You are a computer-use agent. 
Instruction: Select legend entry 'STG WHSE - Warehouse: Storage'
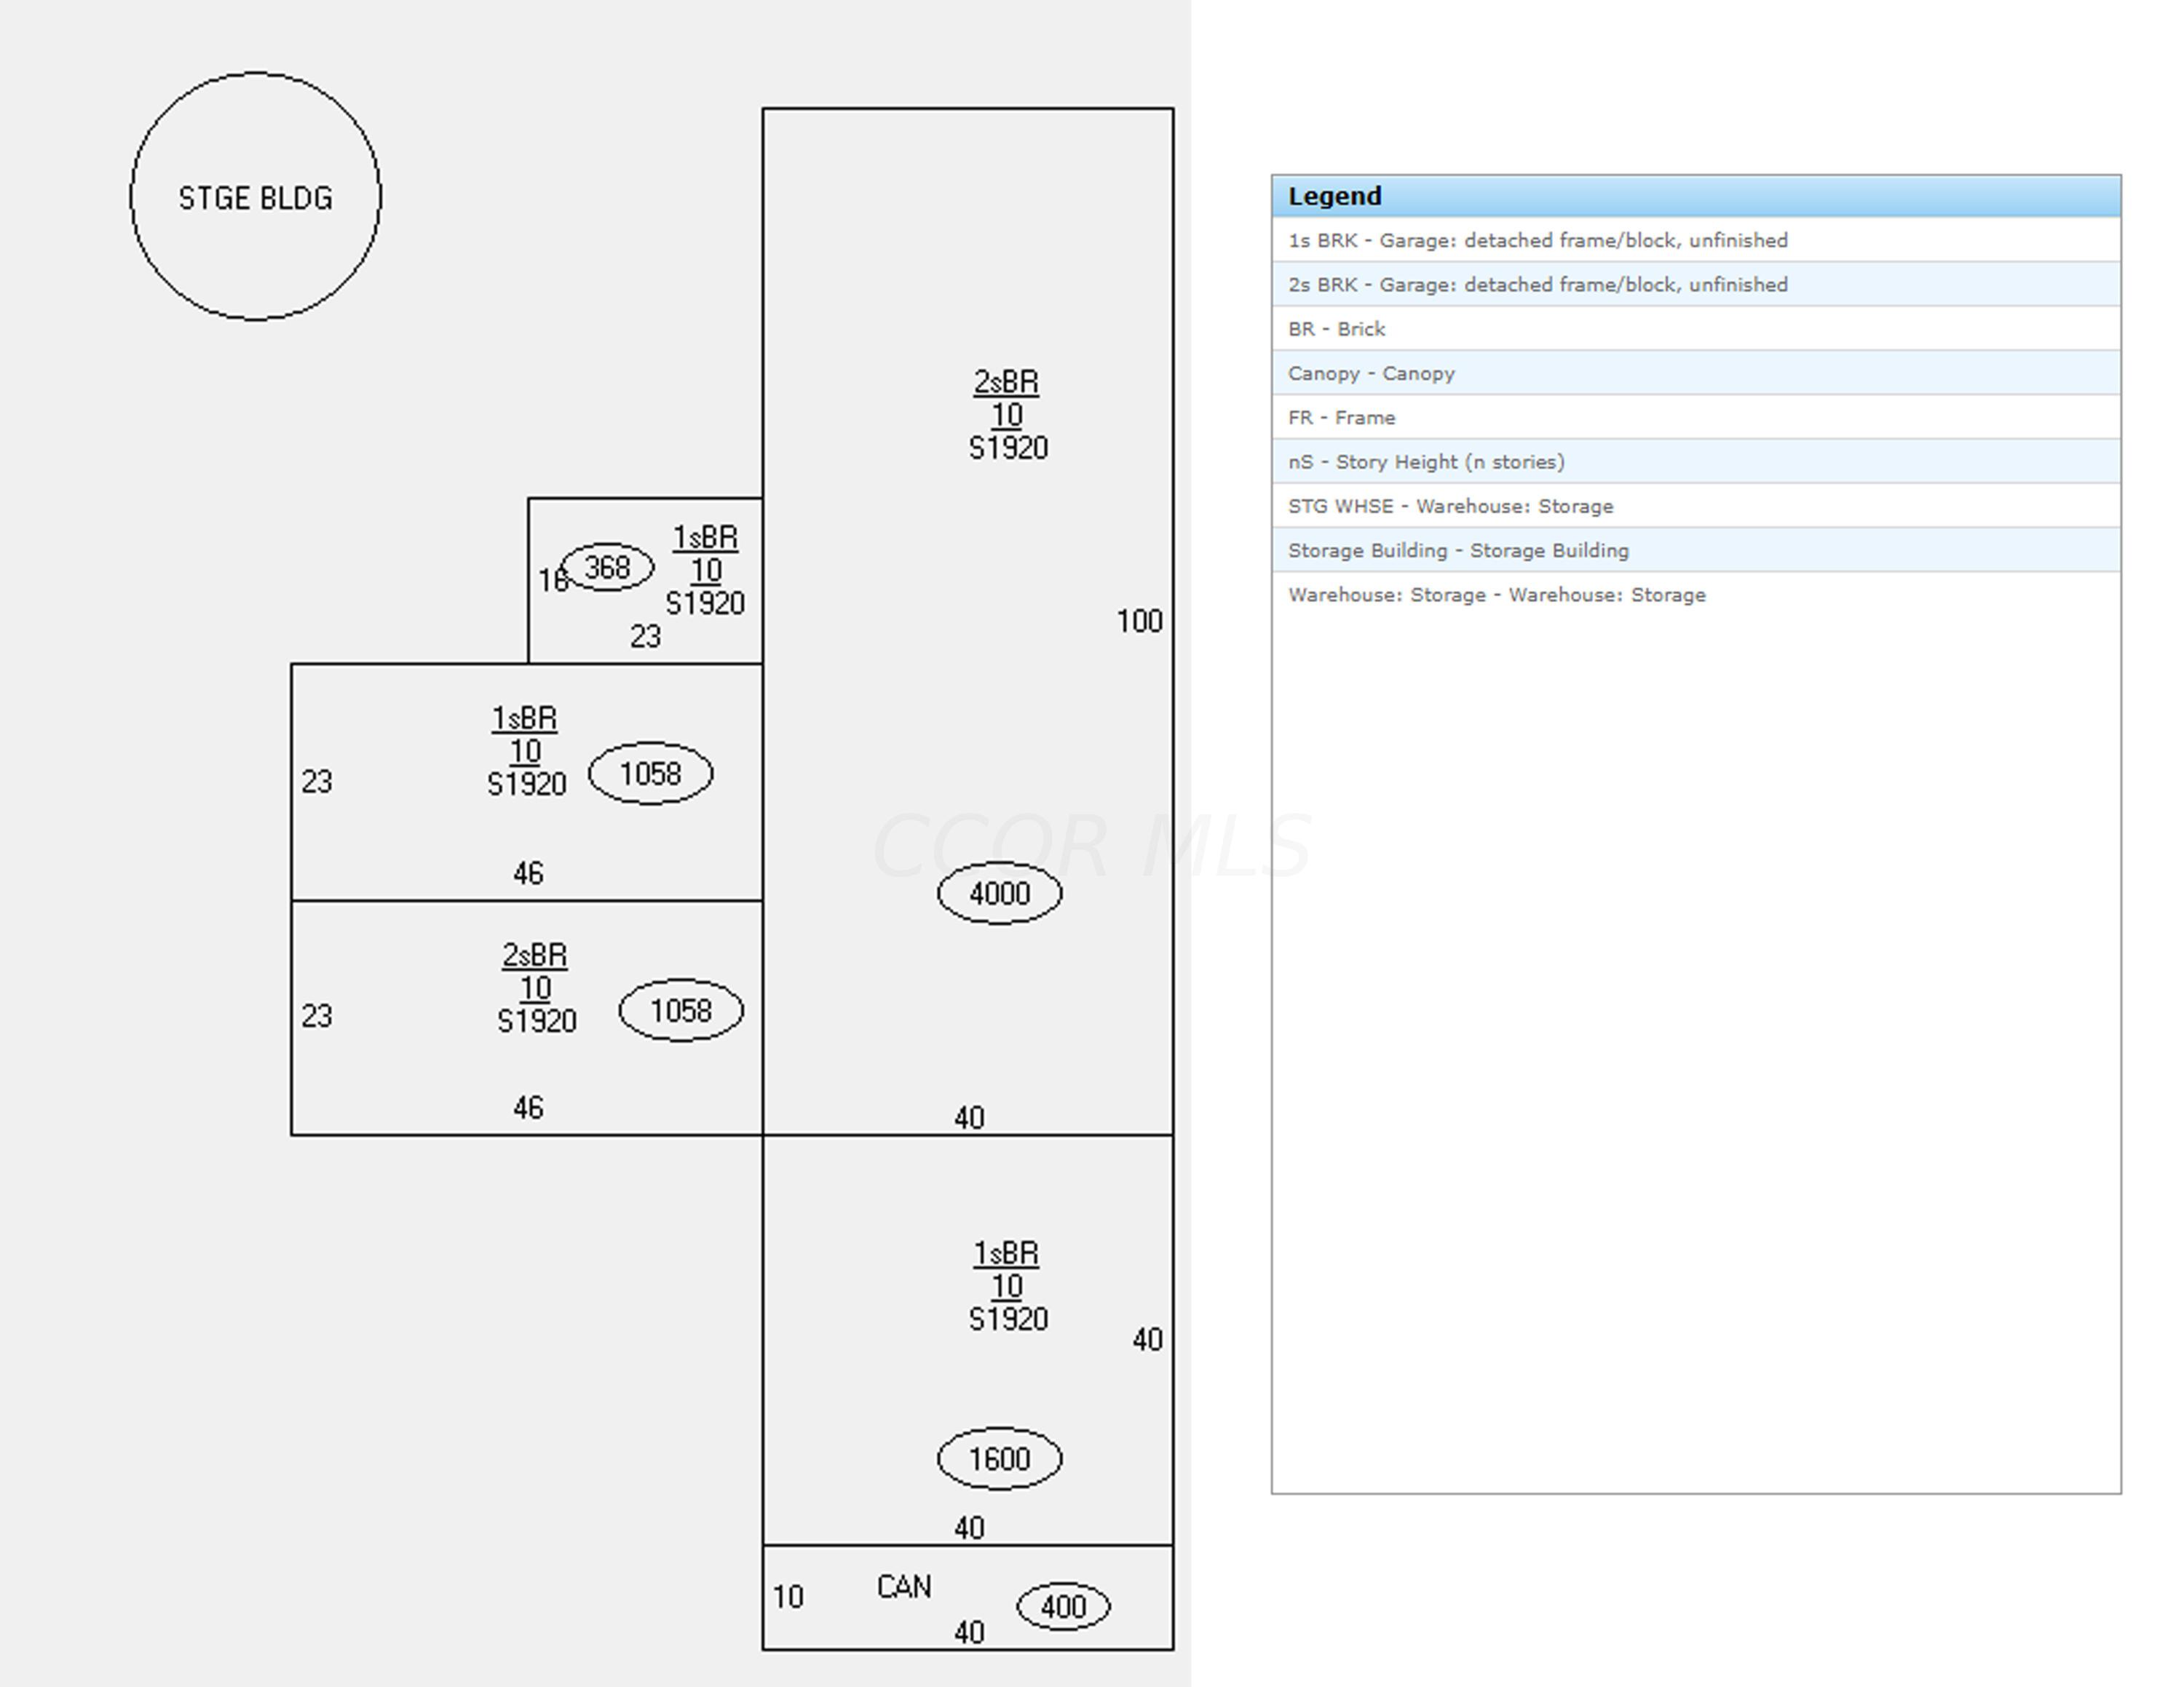(1696, 506)
